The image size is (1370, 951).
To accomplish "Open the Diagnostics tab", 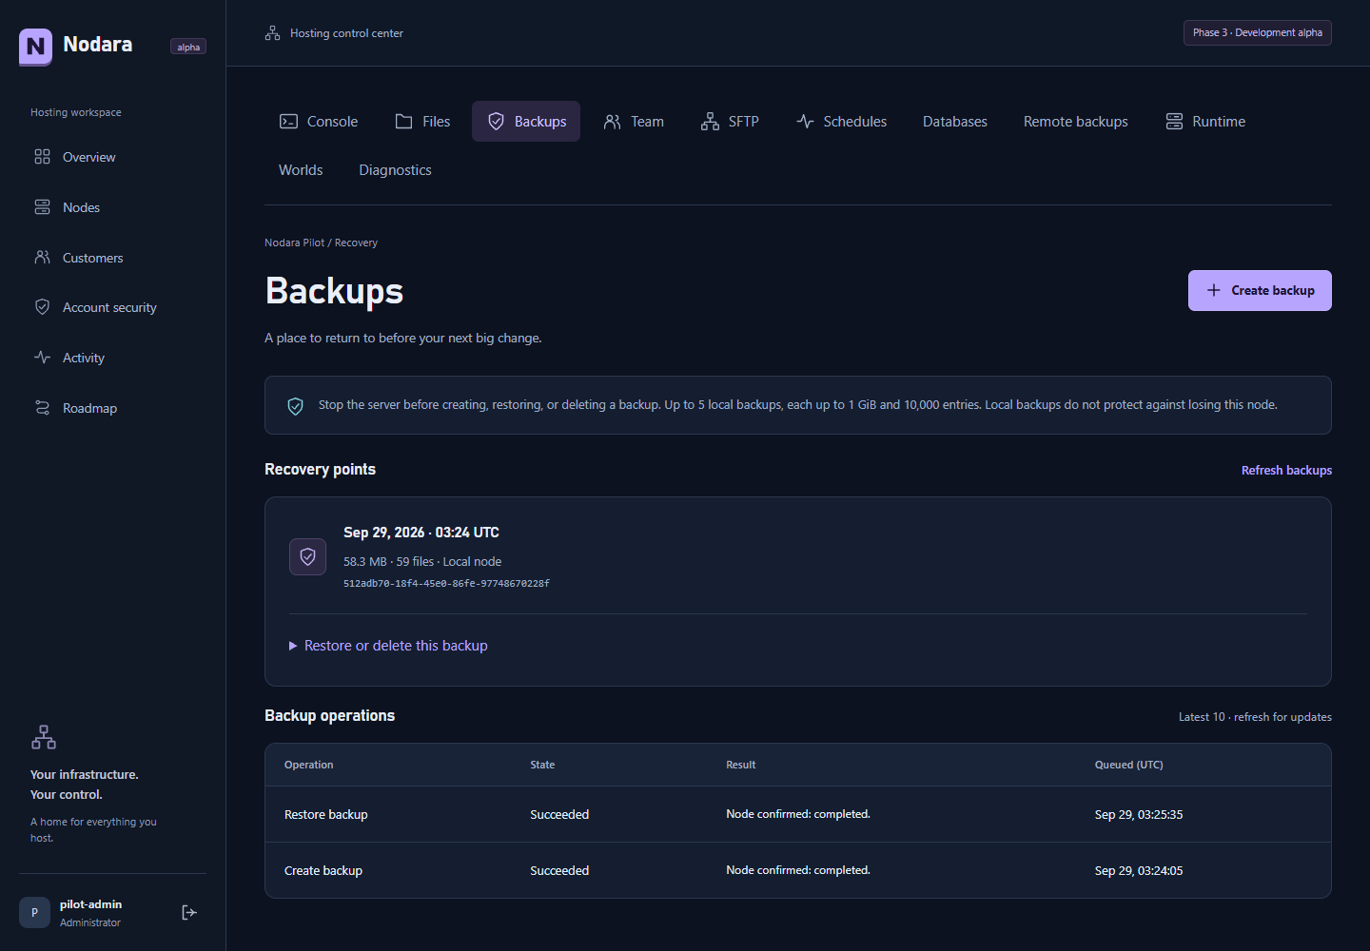I will pyautogui.click(x=395, y=170).
